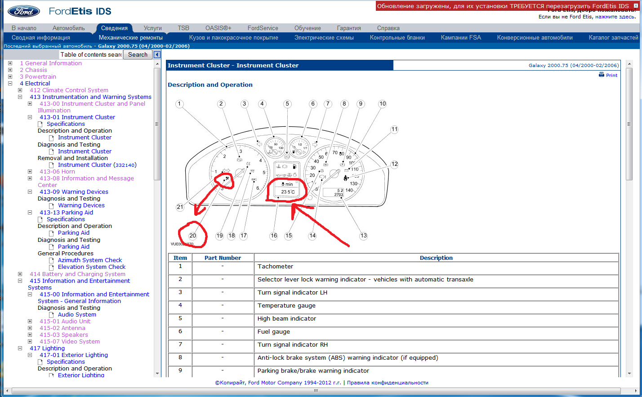Click the High beam indicator row text
Viewport: 642px width, 397px height.
287,319
